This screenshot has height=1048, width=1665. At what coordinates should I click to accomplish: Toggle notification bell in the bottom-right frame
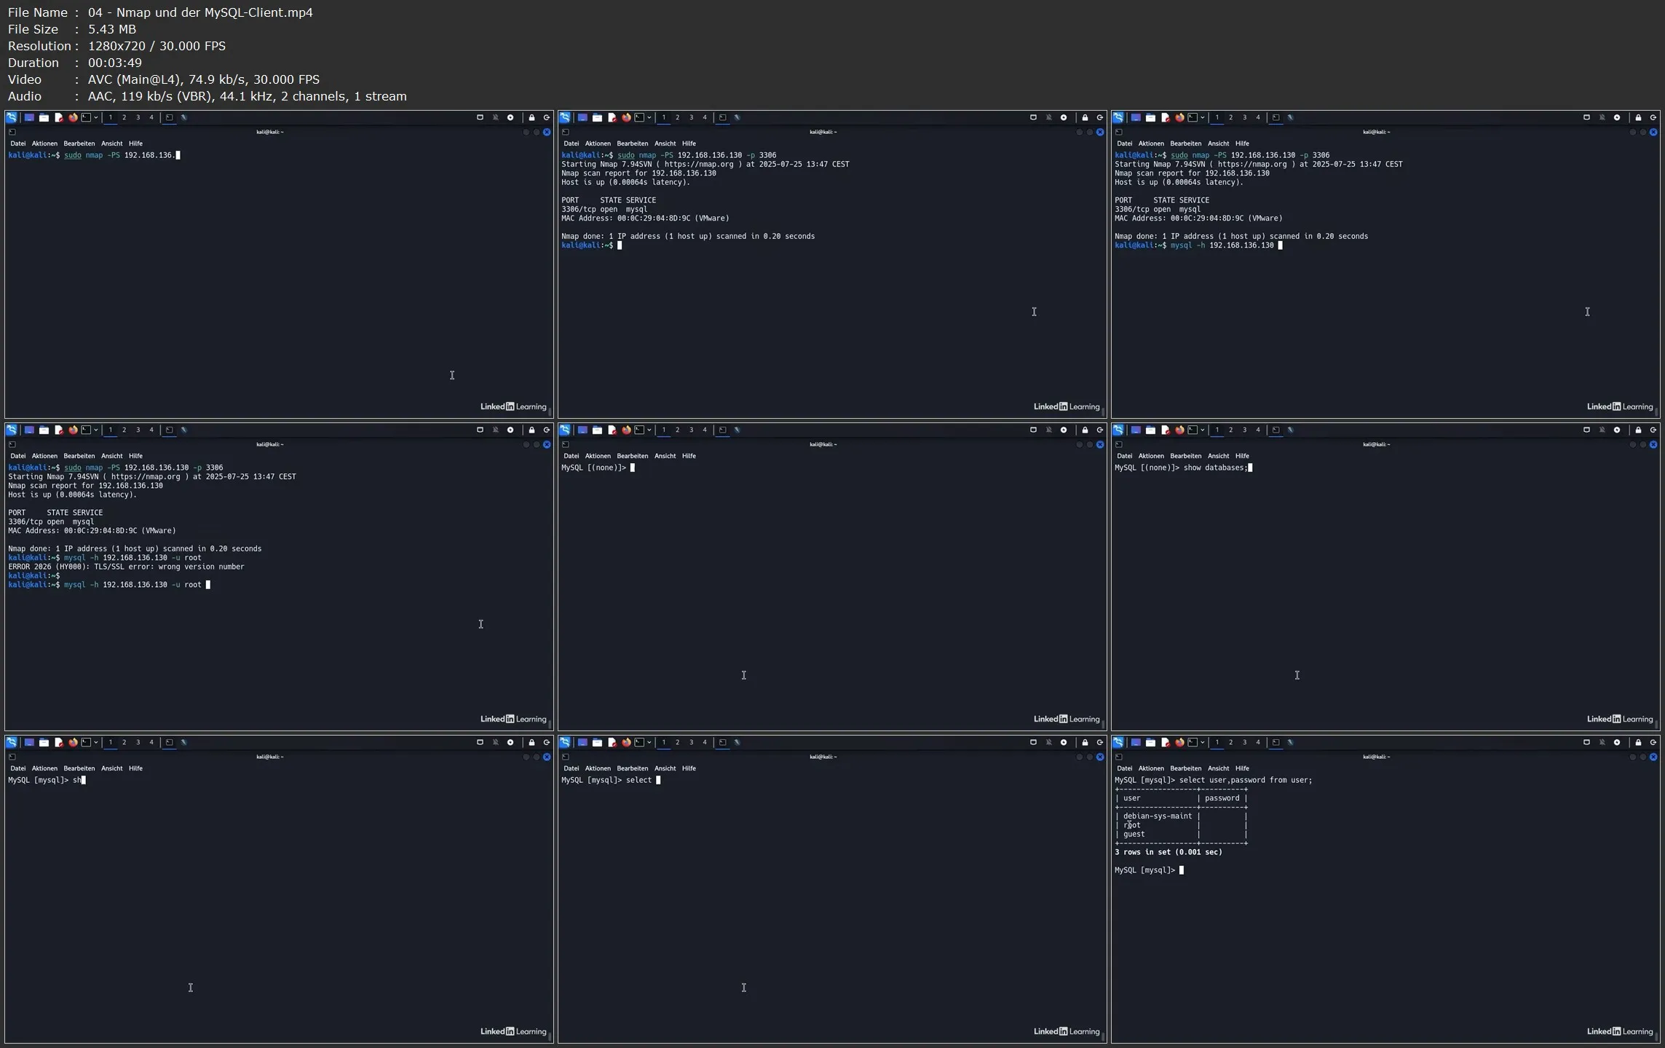[x=1602, y=742]
